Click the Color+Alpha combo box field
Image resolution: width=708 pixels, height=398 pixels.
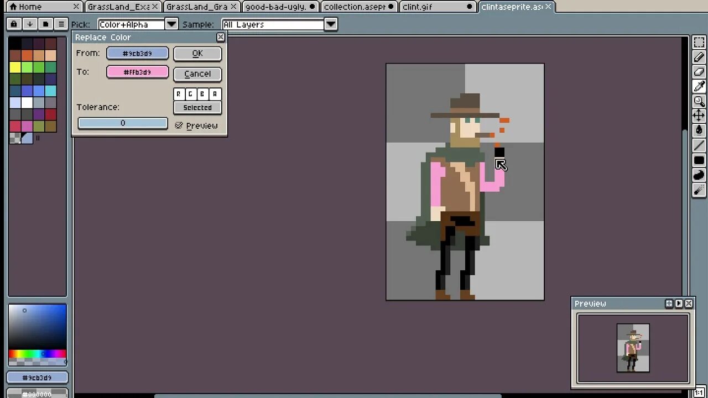(x=132, y=24)
